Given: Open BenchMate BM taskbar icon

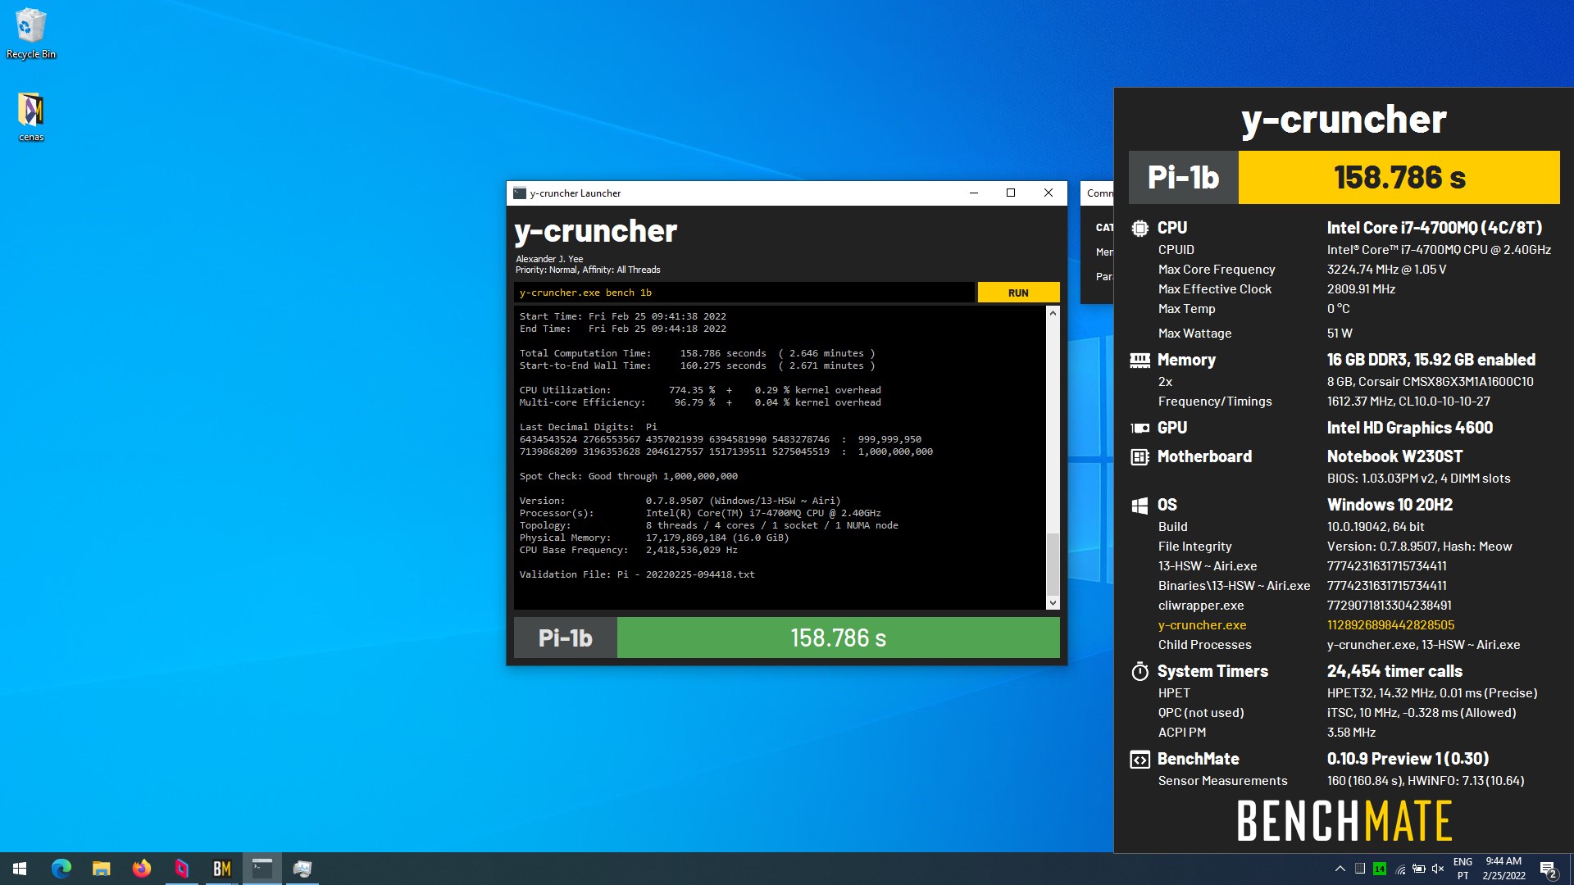Looking at the screenshot, I should (221, 869).
